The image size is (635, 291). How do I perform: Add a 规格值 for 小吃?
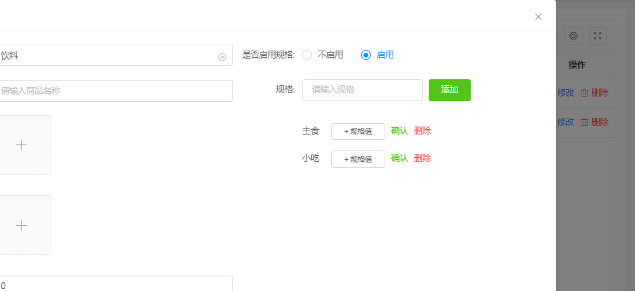(x=358, y=159)
